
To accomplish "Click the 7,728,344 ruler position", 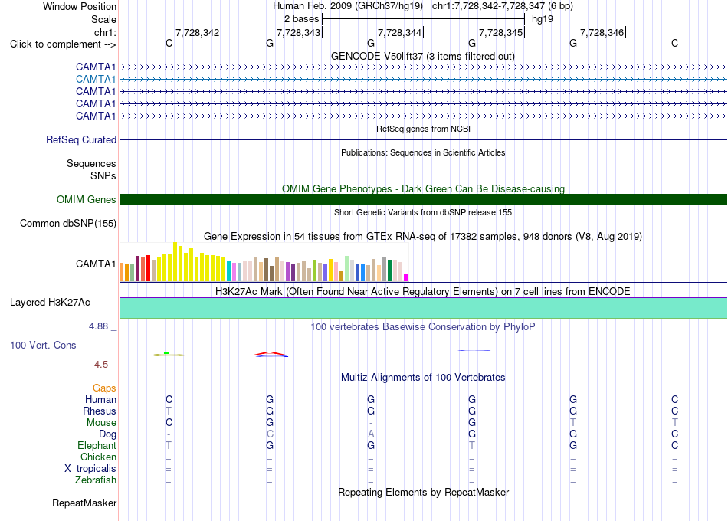I will click(x=400, y=32).
